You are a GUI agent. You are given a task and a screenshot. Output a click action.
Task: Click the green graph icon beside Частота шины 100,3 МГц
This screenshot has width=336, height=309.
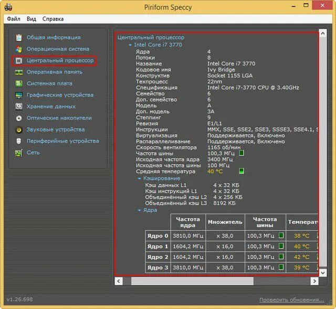click(241, 153)
